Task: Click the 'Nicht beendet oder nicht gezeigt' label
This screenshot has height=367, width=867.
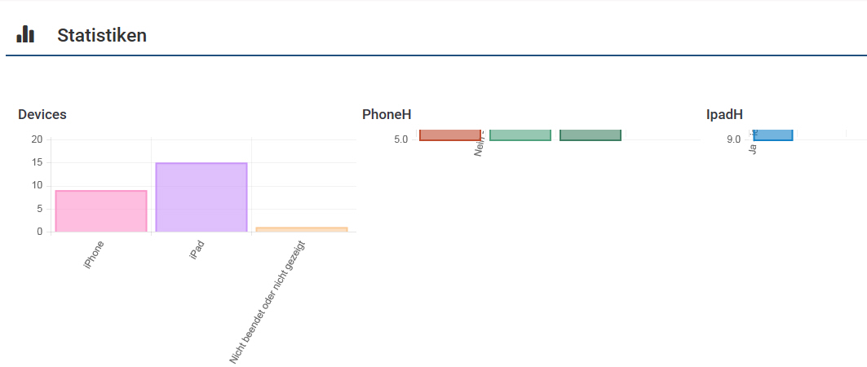Action: click(267, 302)
